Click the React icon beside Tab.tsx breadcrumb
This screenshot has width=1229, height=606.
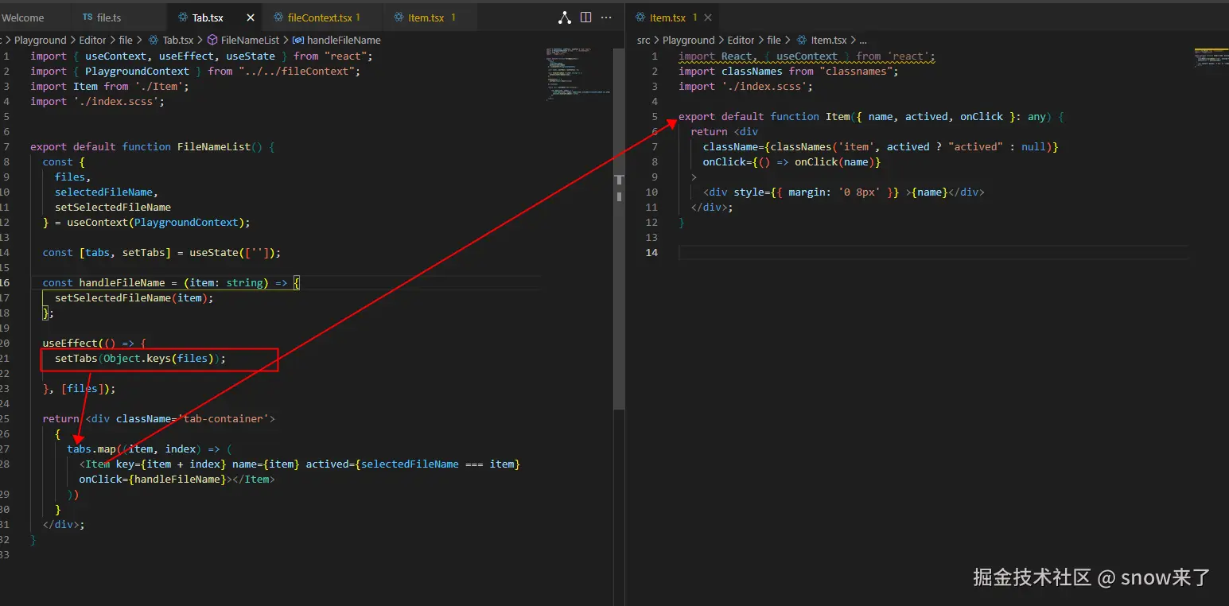[154, 40]
